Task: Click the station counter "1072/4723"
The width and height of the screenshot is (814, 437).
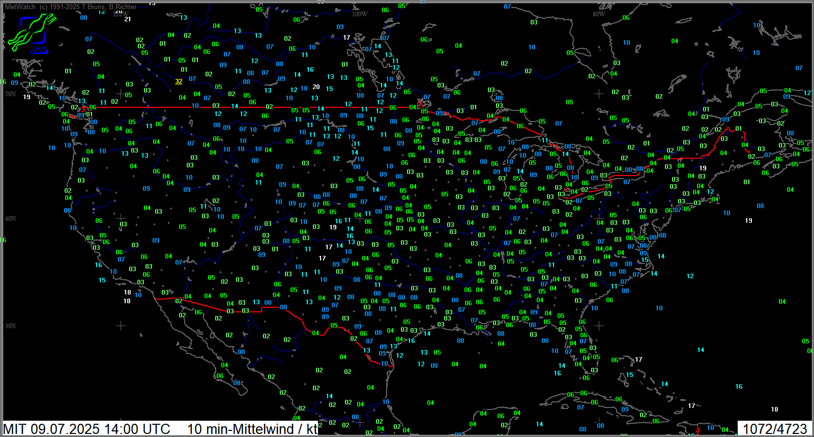Action: pos(775,429)
